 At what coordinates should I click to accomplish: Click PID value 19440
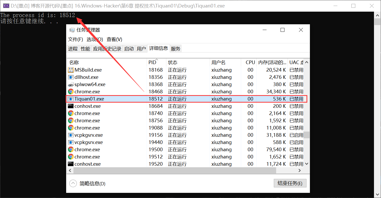coord(156,142)
